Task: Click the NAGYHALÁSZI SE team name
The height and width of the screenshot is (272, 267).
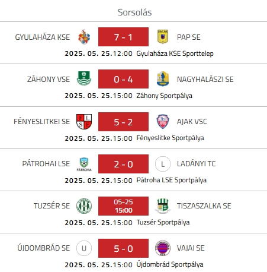Action: click(x=205, y=80)
